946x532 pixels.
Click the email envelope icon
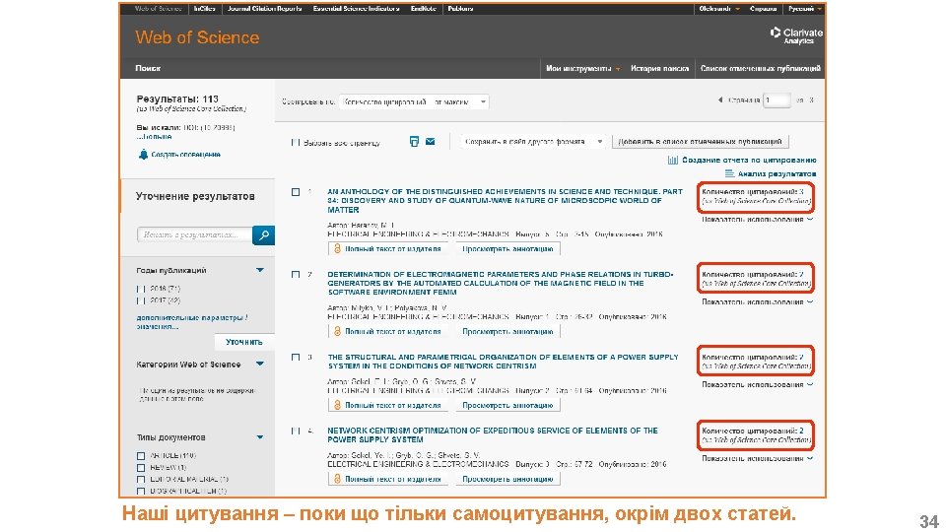431,141
